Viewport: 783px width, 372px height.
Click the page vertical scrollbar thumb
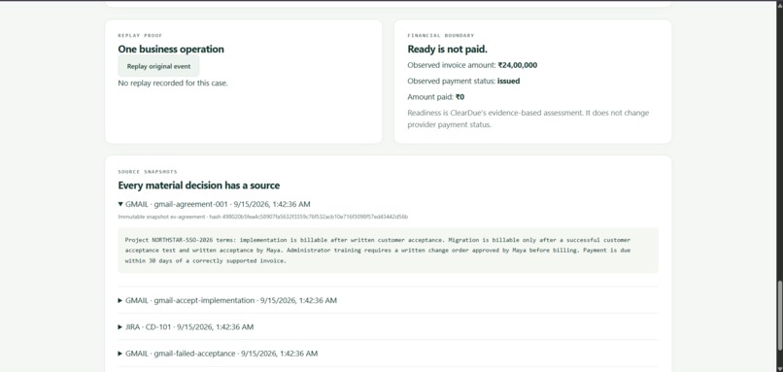pyautogui.click(x=779, y=315)
